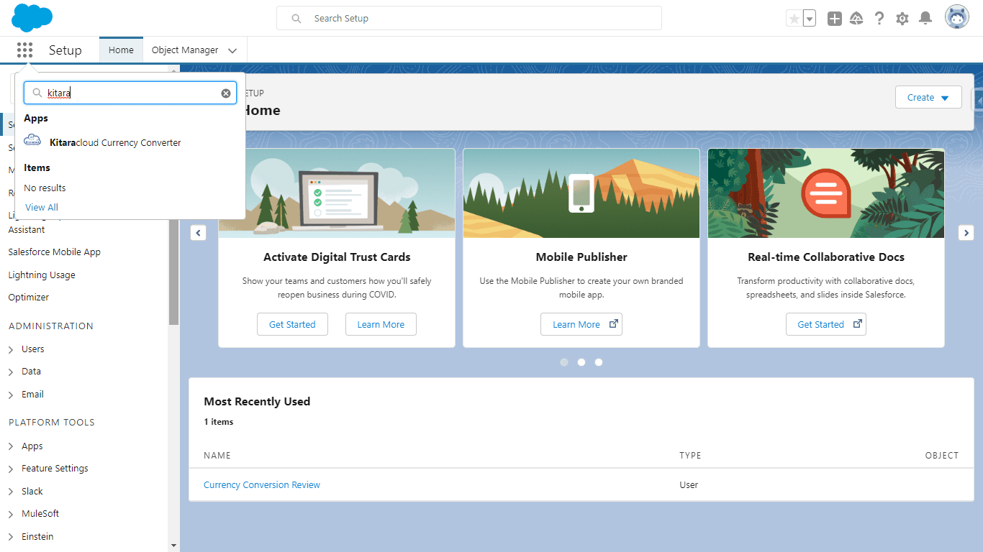Click the app launcher search box
Screen dimensions: 983x552
click(130, 93)
